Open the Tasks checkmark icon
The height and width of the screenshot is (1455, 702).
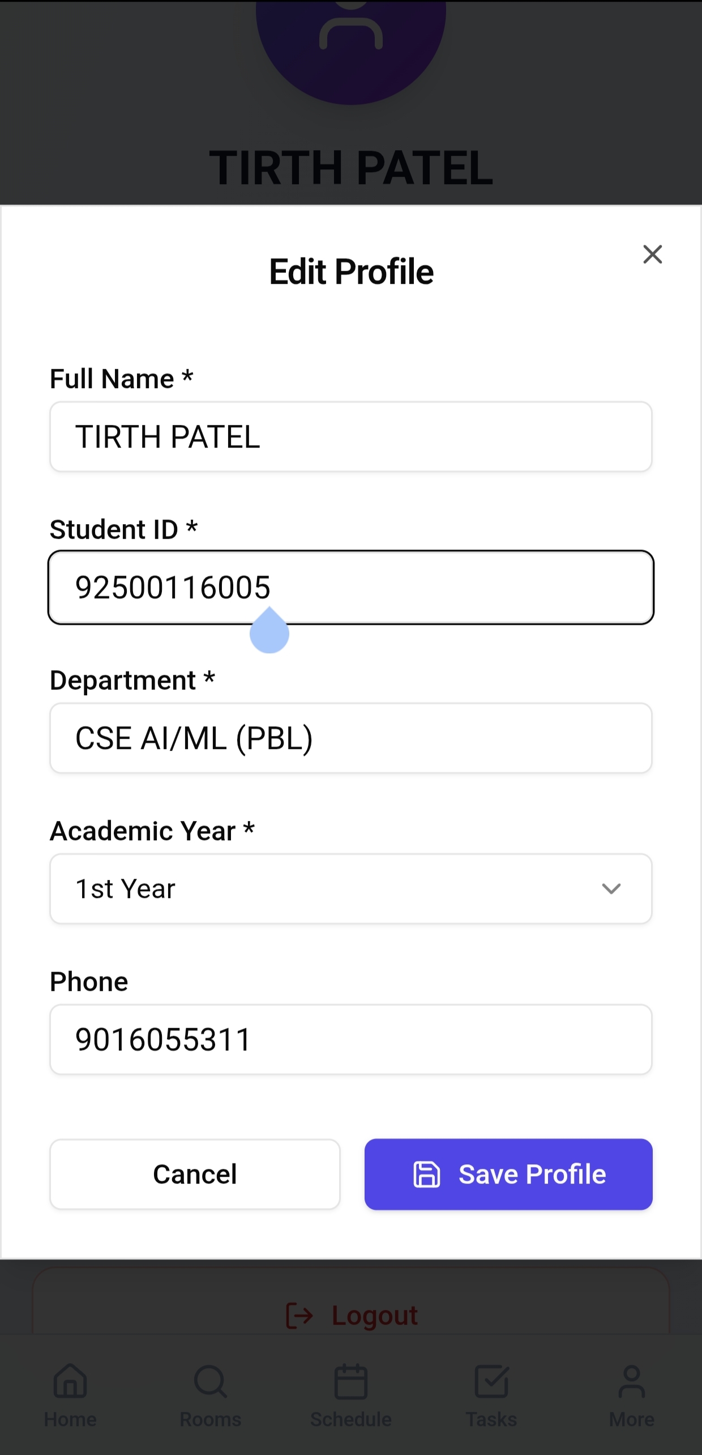click(x=491, y=1381)
